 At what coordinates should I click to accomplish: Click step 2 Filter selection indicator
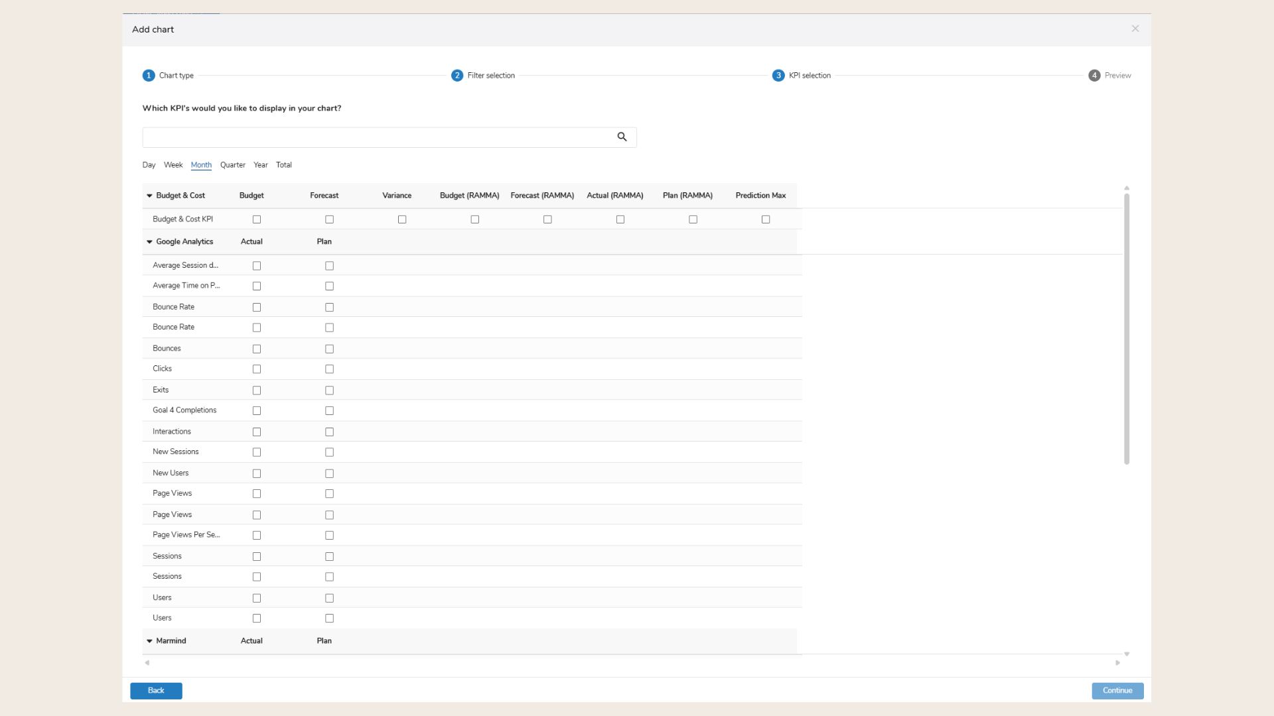[457, 75]
